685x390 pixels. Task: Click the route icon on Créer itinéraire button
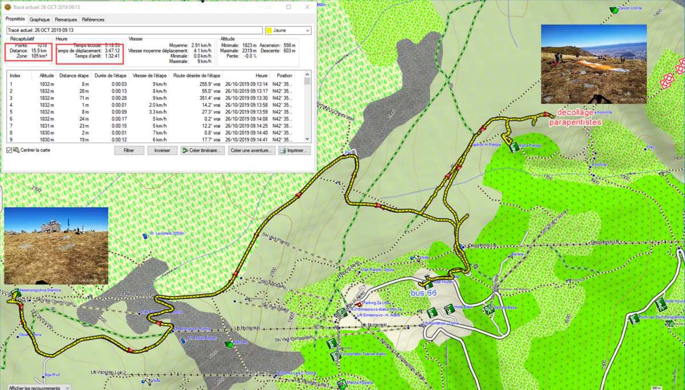185,151
